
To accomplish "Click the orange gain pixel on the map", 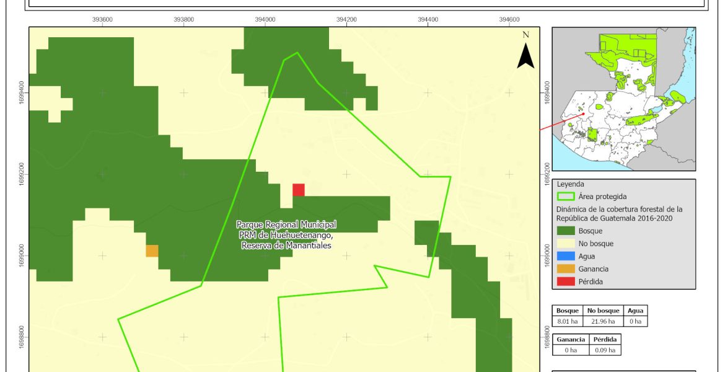I will pos(152,250).
